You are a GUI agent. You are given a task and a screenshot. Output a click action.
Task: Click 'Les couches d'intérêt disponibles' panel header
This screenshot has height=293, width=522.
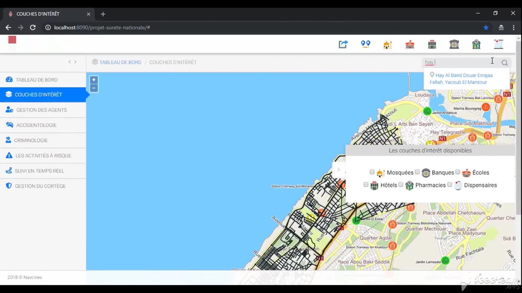click(x=430, y=151)
